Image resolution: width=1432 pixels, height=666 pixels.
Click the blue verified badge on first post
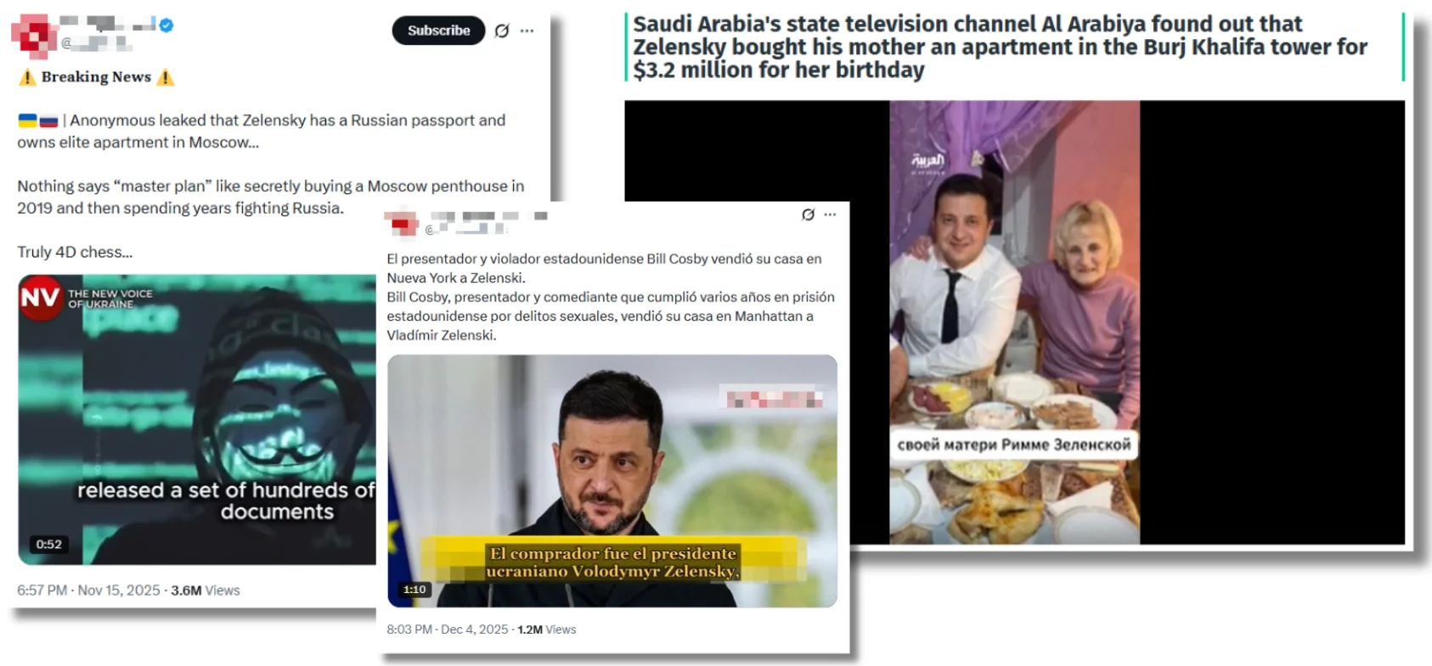(166, 25)
